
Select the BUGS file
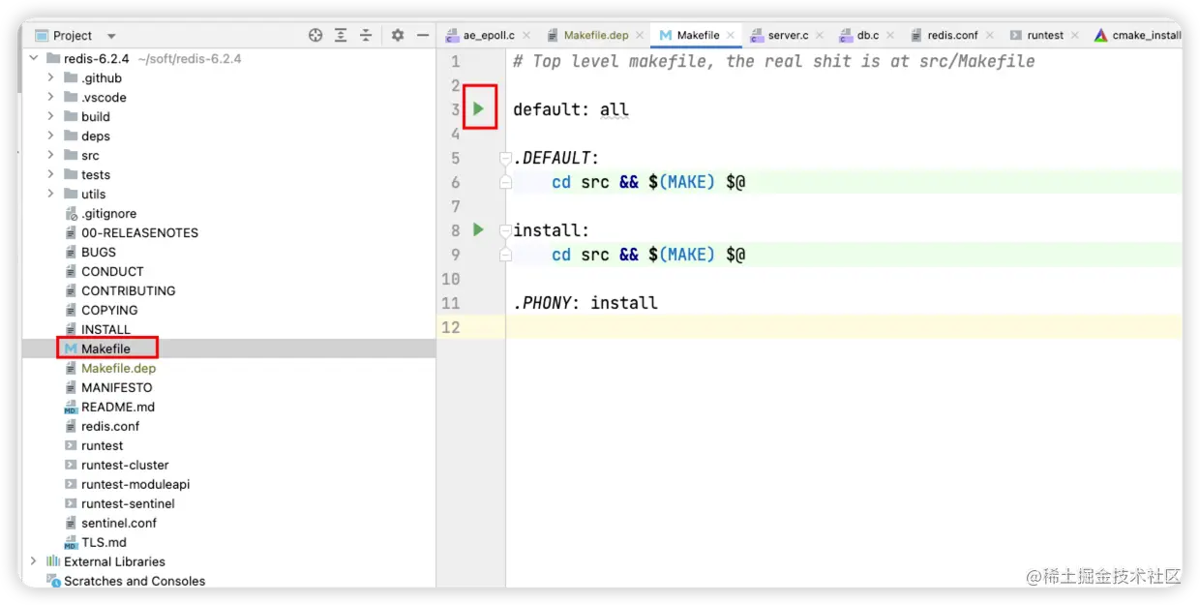coord(98,252)
